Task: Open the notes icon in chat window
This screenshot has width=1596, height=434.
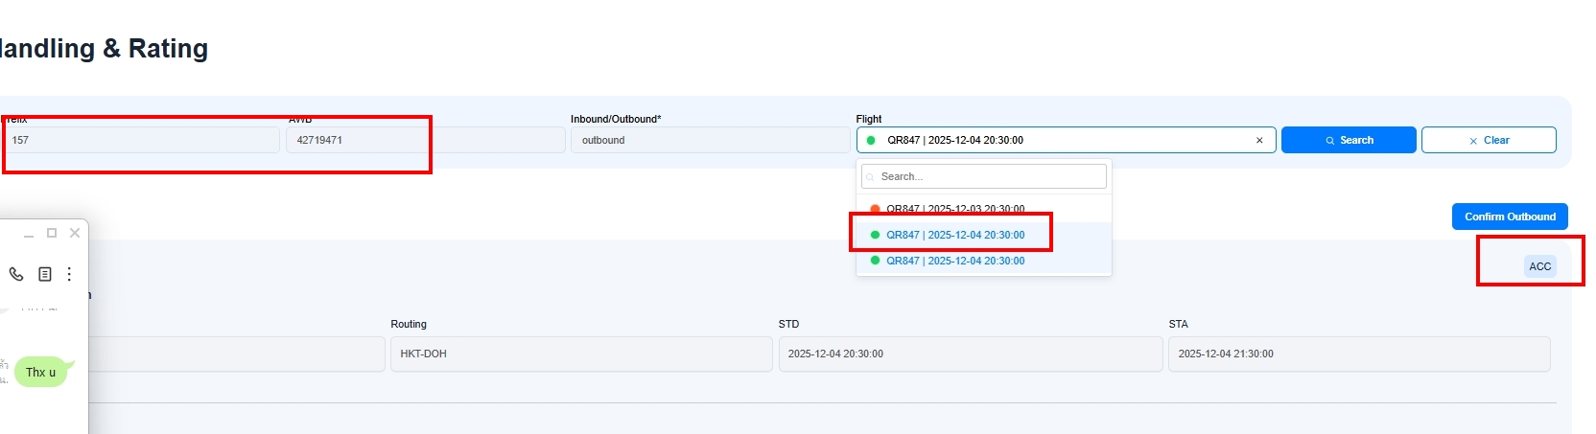Action: tap(44, 274)
